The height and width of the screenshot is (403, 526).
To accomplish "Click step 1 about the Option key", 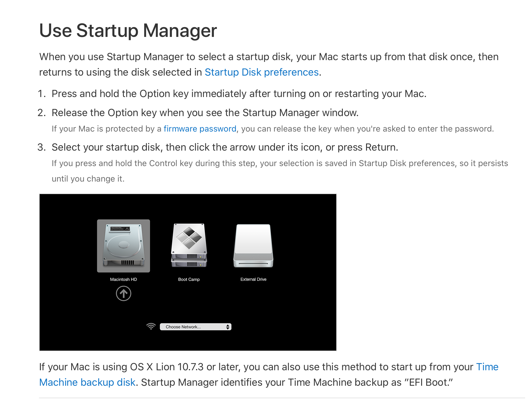I will tap(238, 94).
